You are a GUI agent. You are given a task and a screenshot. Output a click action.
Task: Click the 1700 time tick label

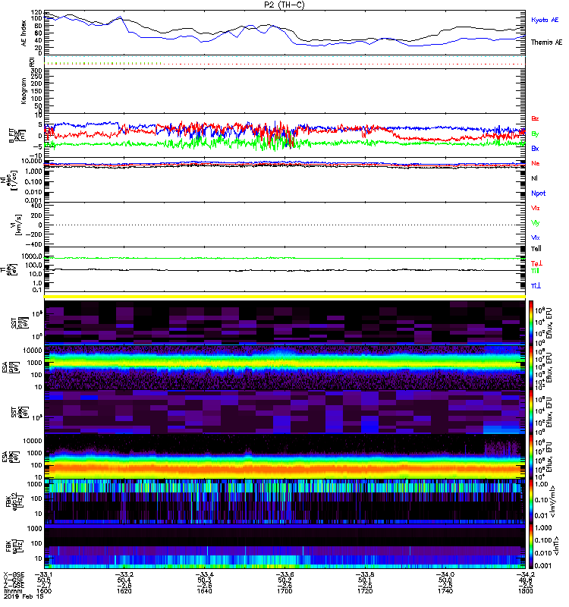pyautogui.click(x=284, y=591)
